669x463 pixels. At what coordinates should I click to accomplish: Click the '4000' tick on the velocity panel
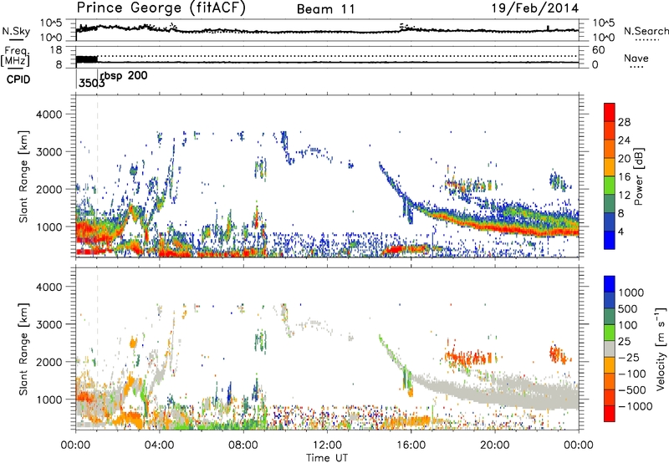tap(49, 287)
